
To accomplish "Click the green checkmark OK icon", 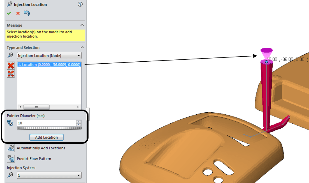I will [9, 13].
